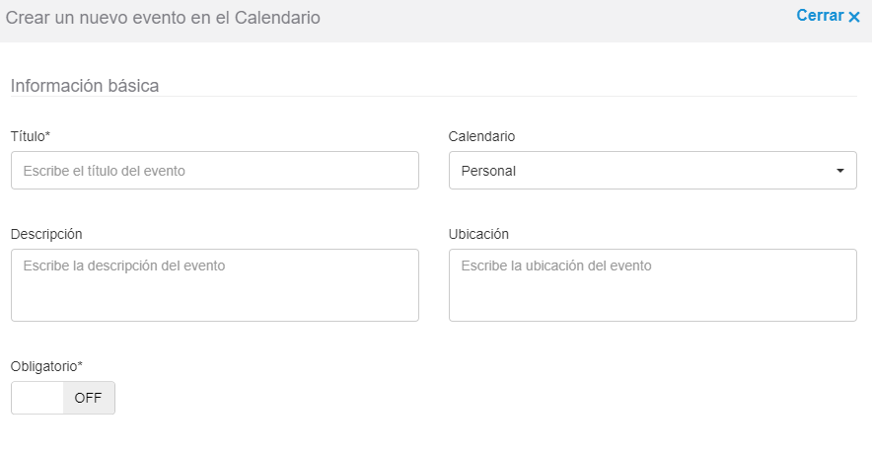
Task: Click the 'Escribe el título del evento' placeholder
Action: coord(105,171)
